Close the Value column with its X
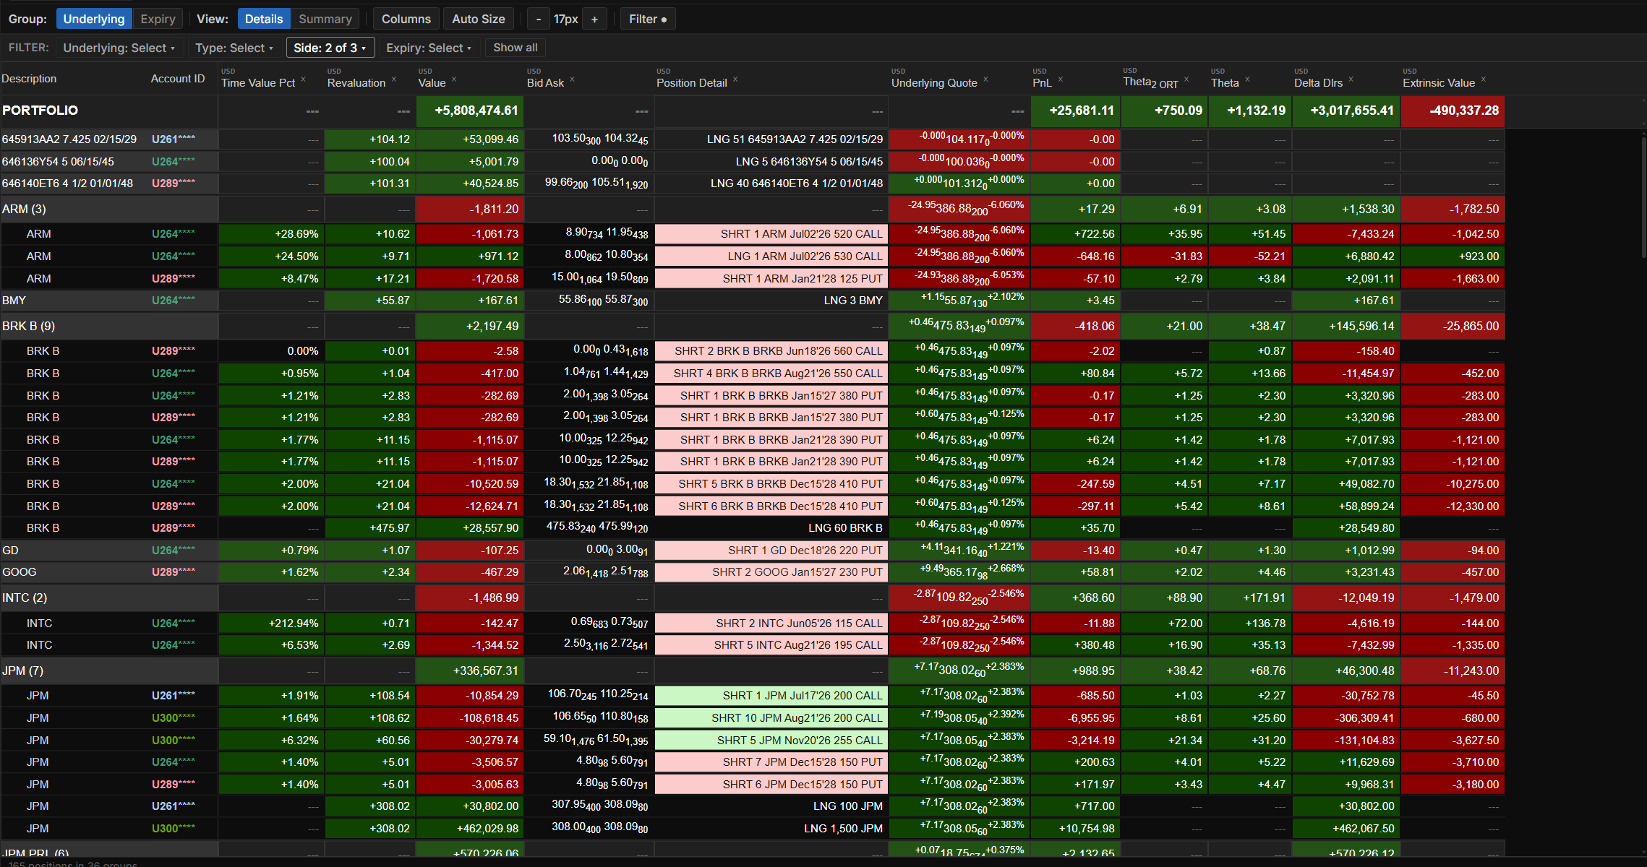1647x867 pixels. (454, 79)
